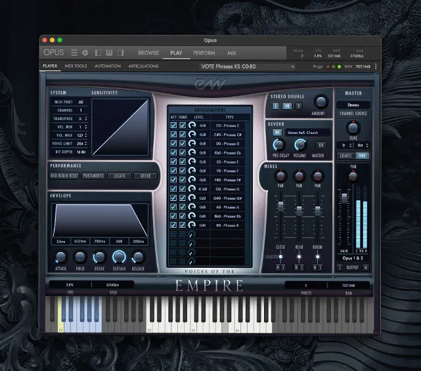421x371 pixels.
Task: Click the Sustain envelope knob
Action: point(119,257)
